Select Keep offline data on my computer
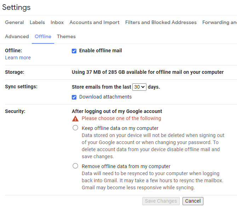The width and height of the screenshot is (237, 208). (x=75, y=128)
